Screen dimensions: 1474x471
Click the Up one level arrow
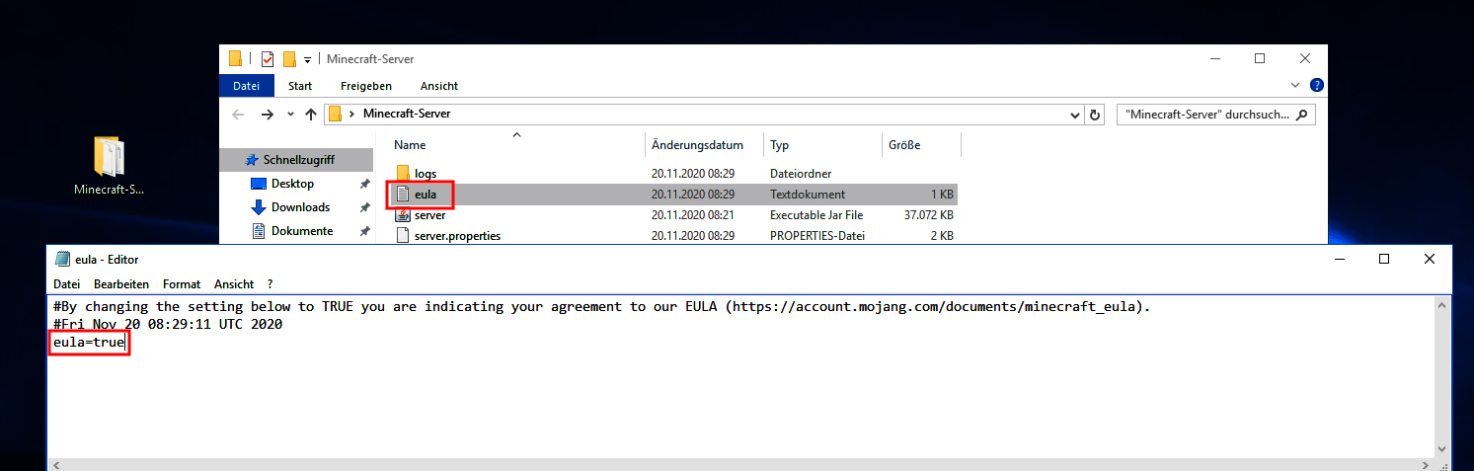(311, 115)
